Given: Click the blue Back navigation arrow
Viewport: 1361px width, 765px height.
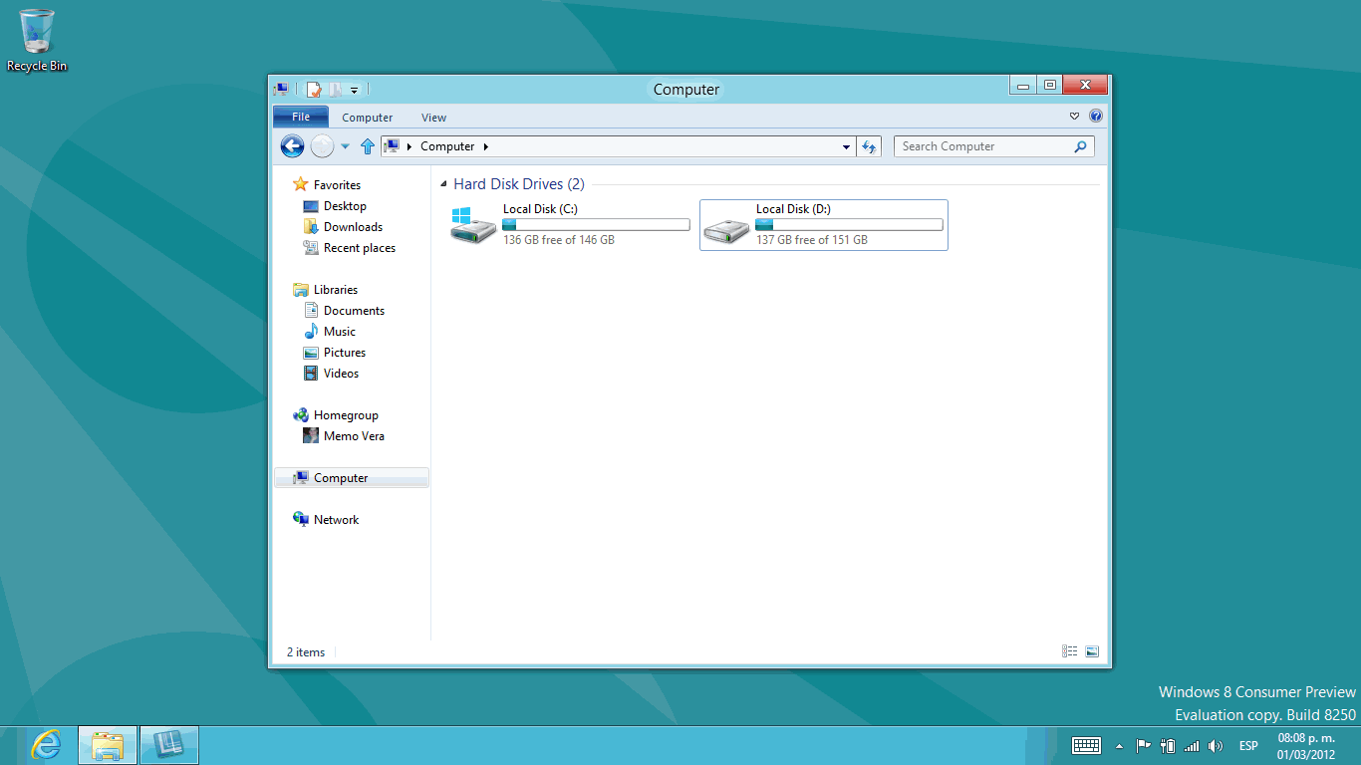Looking at the screenshot, I should (292, 146).
